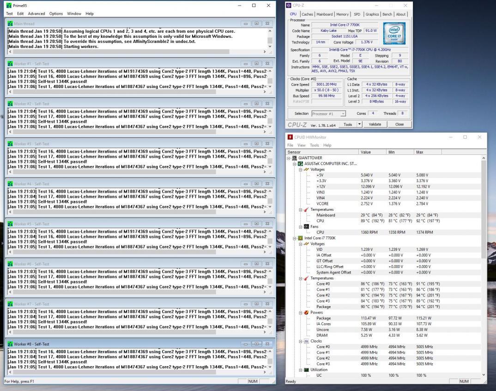The height and width of the screenshot is (391, 496).
Task: Select the VCORE voltage row
Action: (x=383, y=204)
